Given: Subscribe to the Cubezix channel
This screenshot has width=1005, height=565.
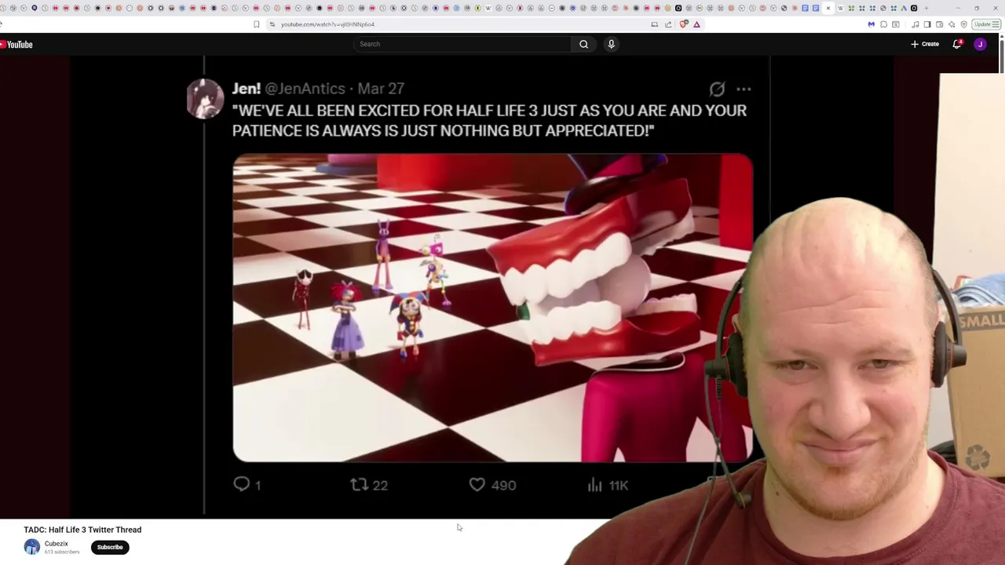Looking at the screenshot, I should coord(110,547).
